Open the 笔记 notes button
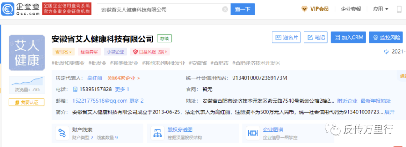The width and height of the screenshot is (406, 147). coord(315,37)
